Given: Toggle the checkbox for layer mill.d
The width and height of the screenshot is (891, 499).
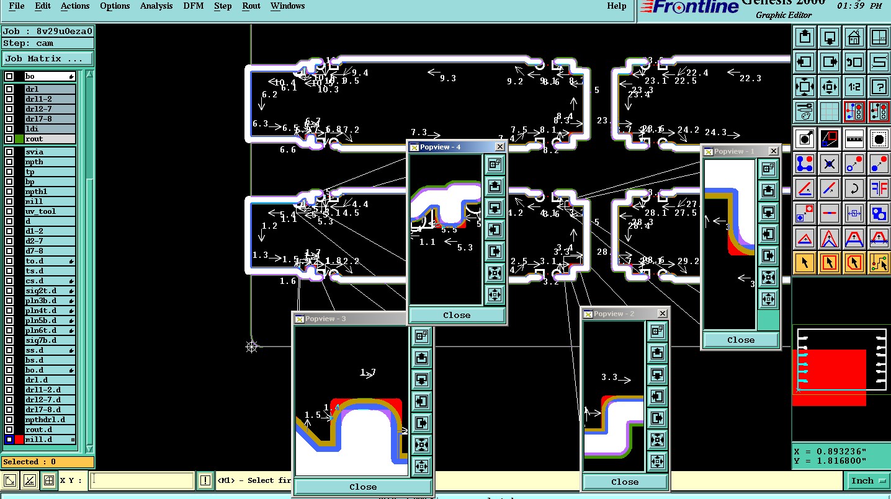Looking at the screenshot, I should 9,439.
